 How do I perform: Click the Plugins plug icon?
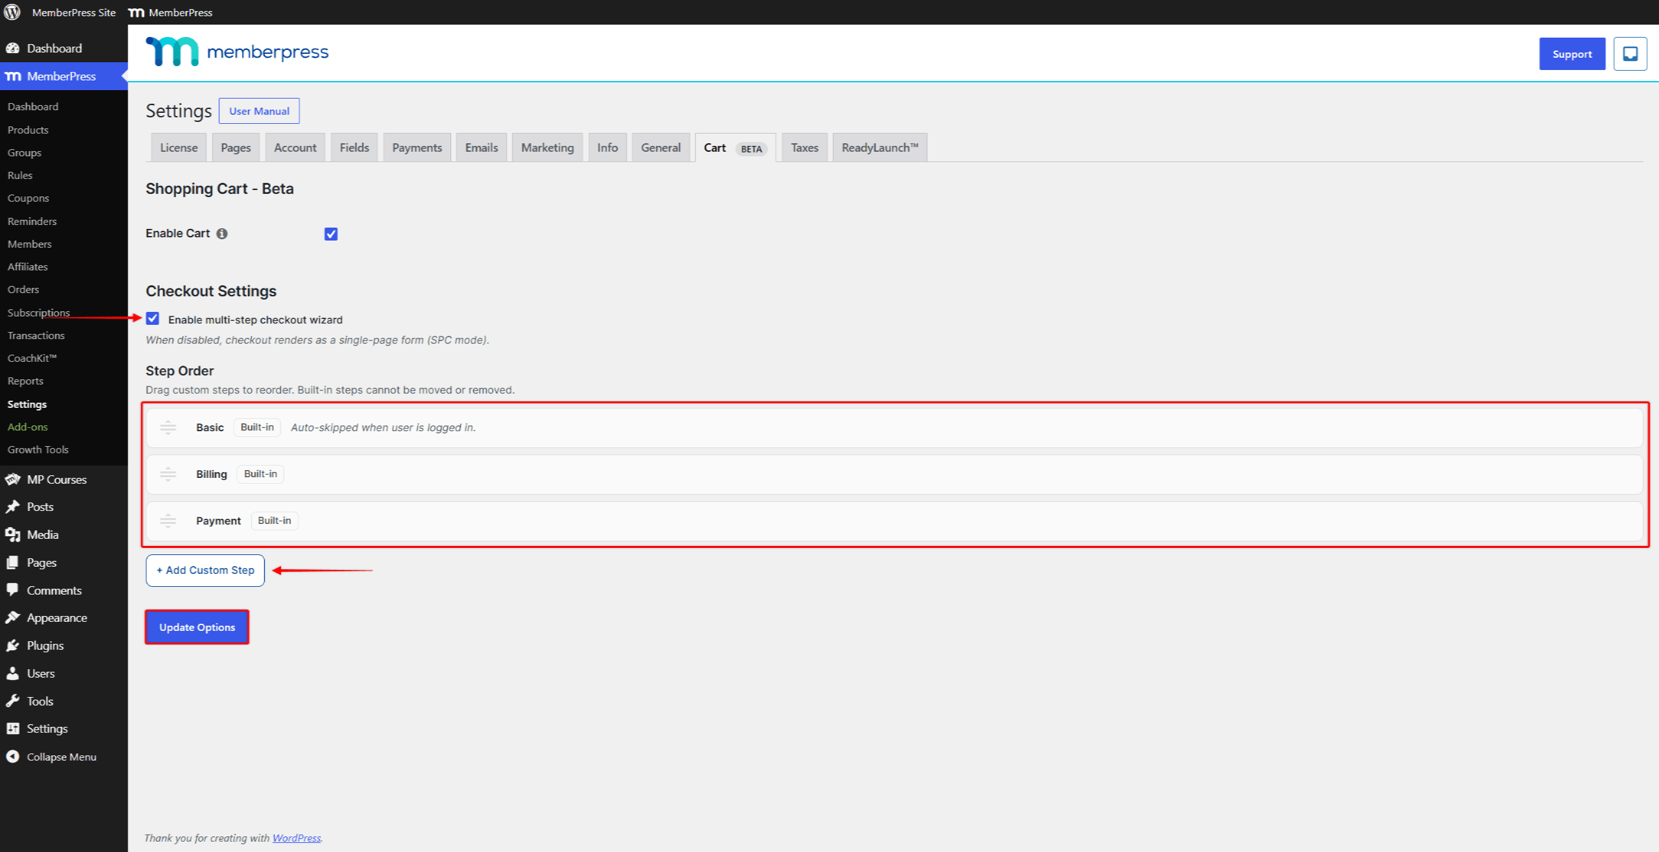12,645
